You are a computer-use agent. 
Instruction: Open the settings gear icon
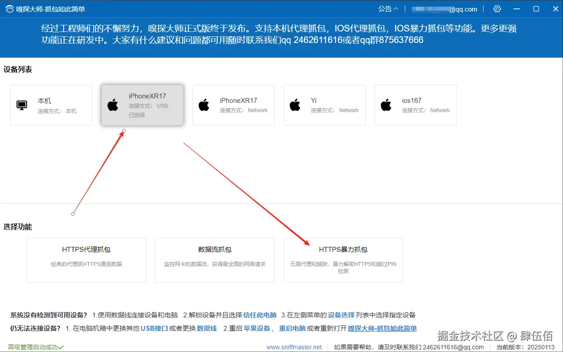(x=497, y=9)
